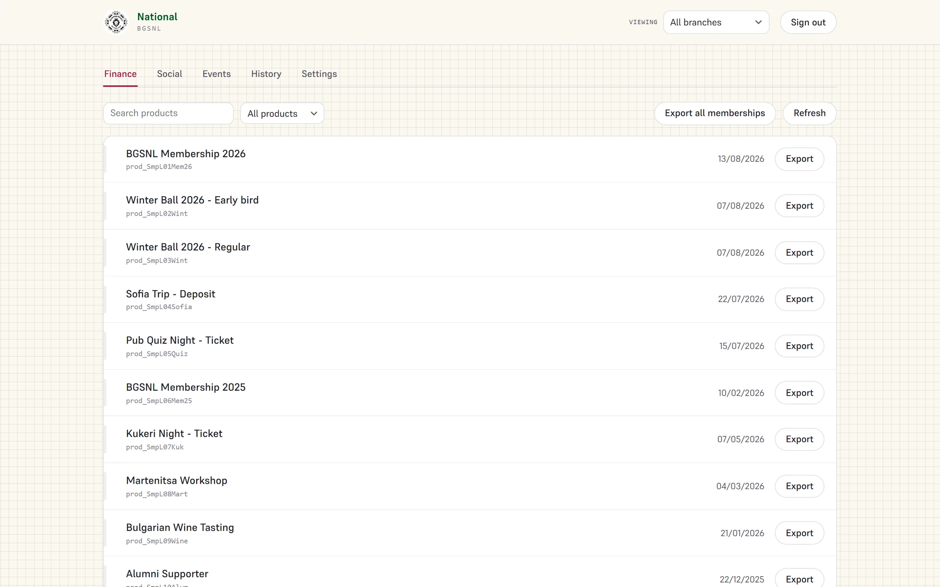The image size is (940, 587).
Task: Select the Bulgarian Wine Tasting title
Action: (x=180, y=527)
